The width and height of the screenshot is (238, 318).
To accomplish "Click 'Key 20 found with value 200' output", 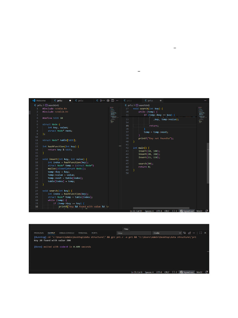I will pos(52,240).
